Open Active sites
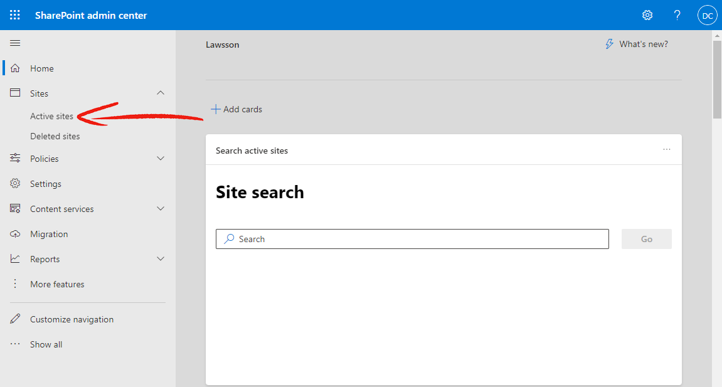The height and width of the screenshot is (387, 722). pyautogui.click(x=51, y=117)
